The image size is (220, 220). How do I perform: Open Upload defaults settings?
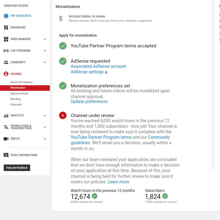coord(19,94)
